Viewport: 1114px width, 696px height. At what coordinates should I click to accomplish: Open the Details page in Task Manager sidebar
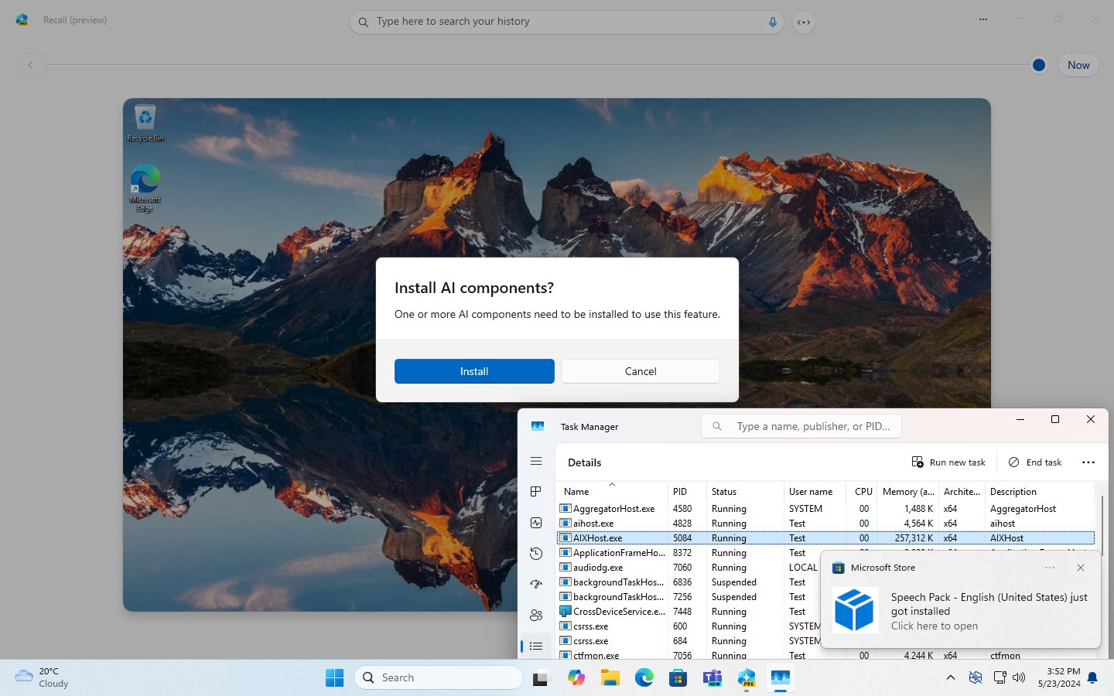pyautogui.click(x=536, y=646)
